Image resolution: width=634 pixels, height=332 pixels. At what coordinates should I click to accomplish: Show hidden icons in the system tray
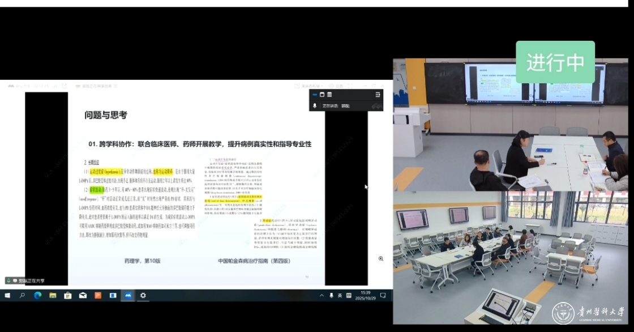tap(322, 295)
